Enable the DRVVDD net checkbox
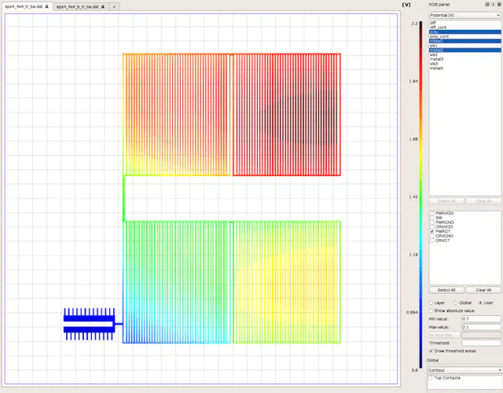The image size is (503, 393). pyautogui.click(x=432, y=227)
